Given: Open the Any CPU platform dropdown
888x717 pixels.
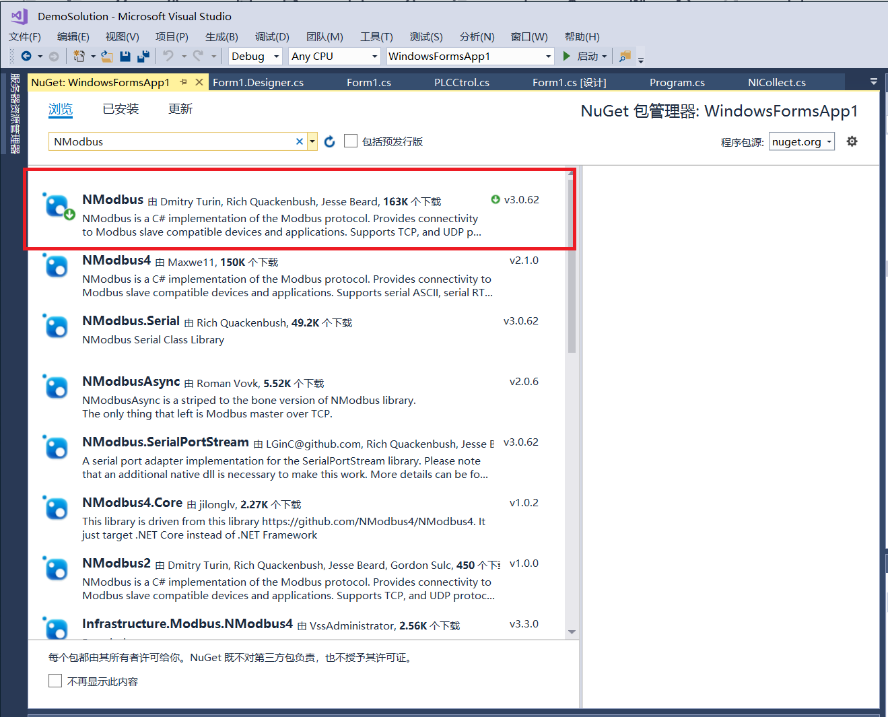Looking at the screenshot, I should pyautogui.click(x=335, y=57).
